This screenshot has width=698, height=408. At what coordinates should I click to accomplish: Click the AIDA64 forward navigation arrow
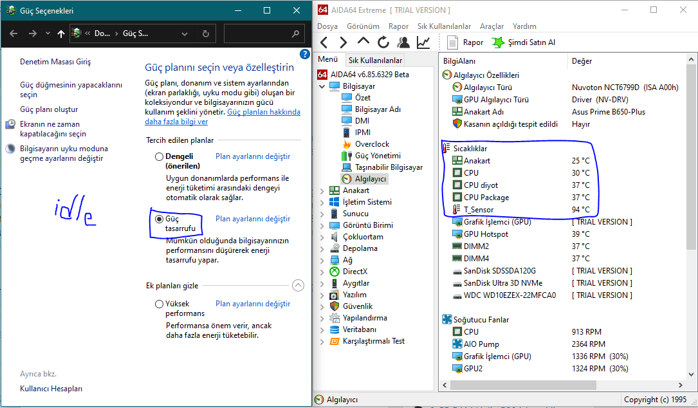(344, 42)
